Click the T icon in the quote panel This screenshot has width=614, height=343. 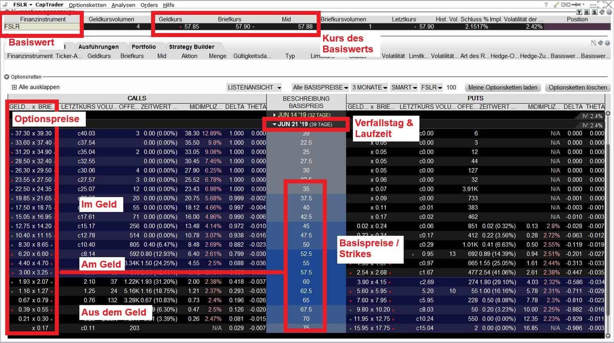click(x=579, y=12)
